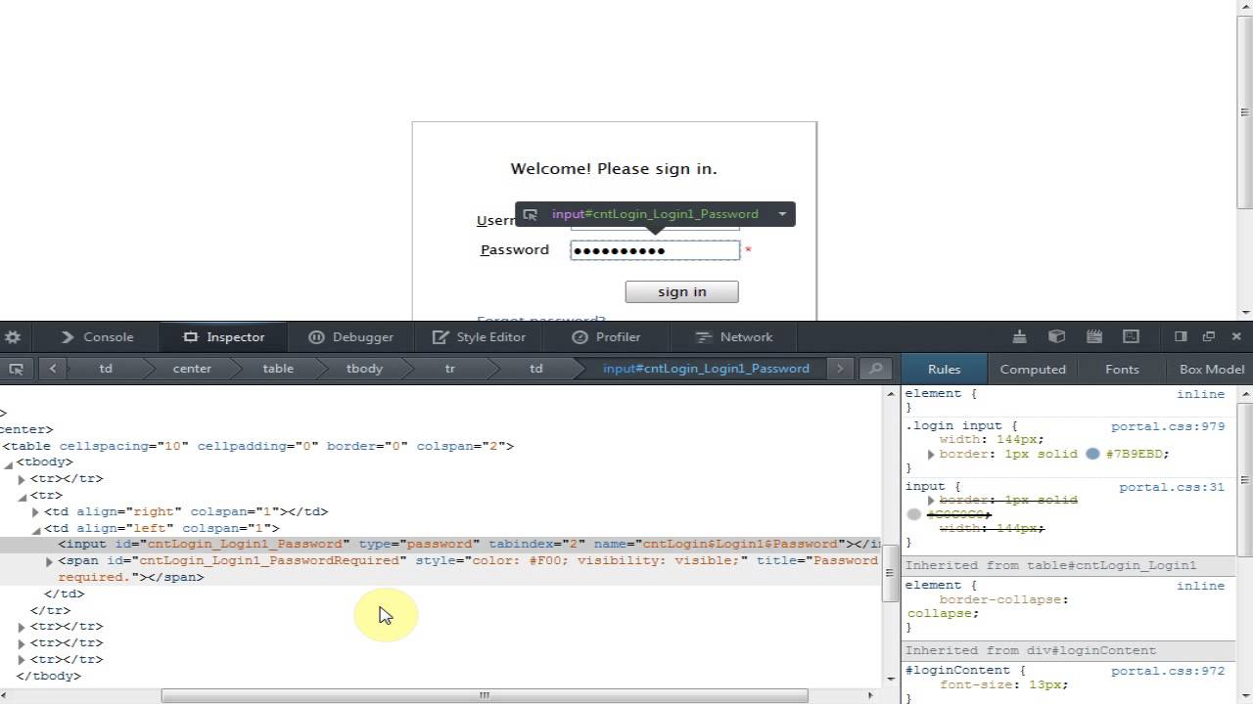
Task: Toggle the paint flashing brush icon
Action: pos(1019,336)
